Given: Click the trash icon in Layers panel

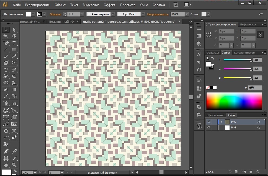Looking at the screenshot, I should point(258,172).
